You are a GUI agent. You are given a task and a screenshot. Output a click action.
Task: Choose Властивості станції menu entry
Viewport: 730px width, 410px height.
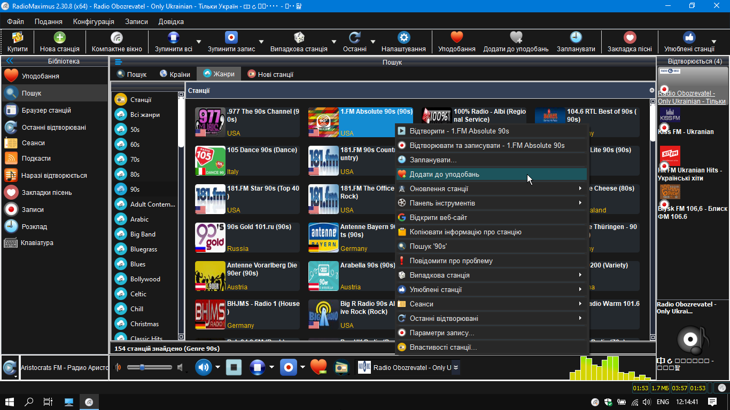pos(491,347)
